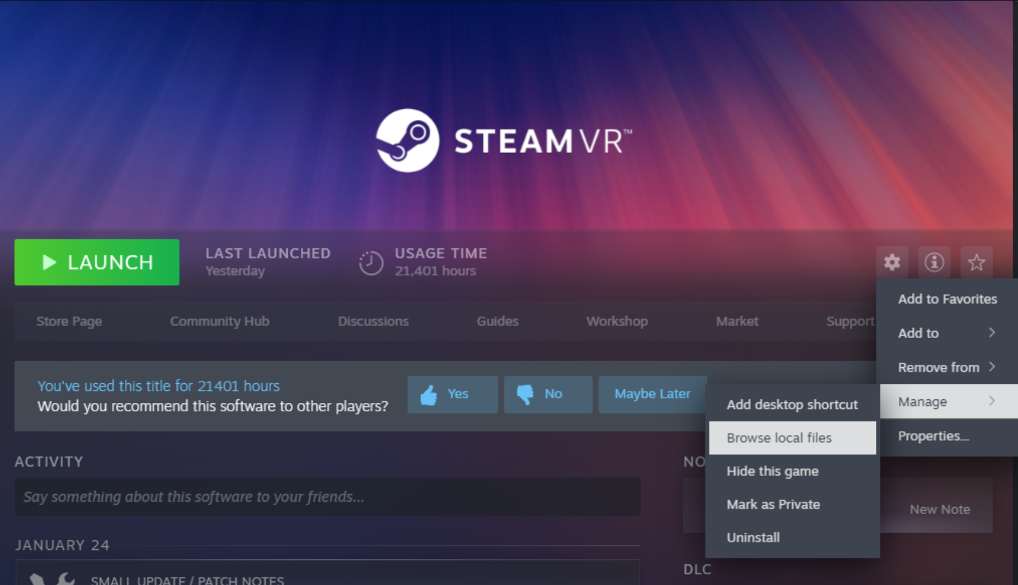The image size is (1018, 585).
Task: Switch to the Guides tab
Action: point(498,321)
